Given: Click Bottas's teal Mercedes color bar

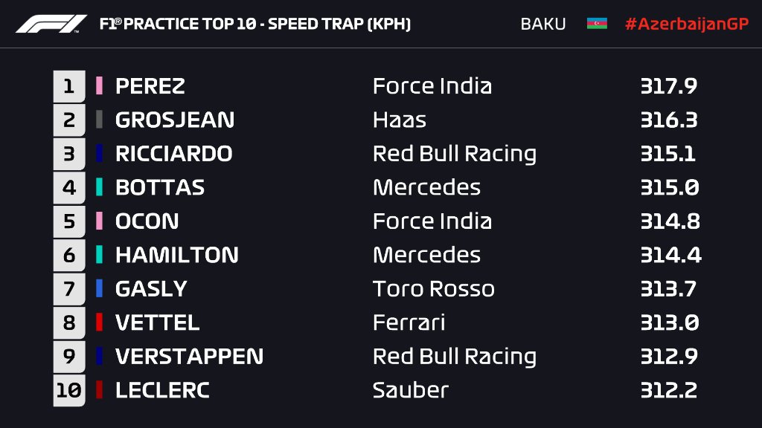Looking at the screenshot, I should (x=99, y=187).
